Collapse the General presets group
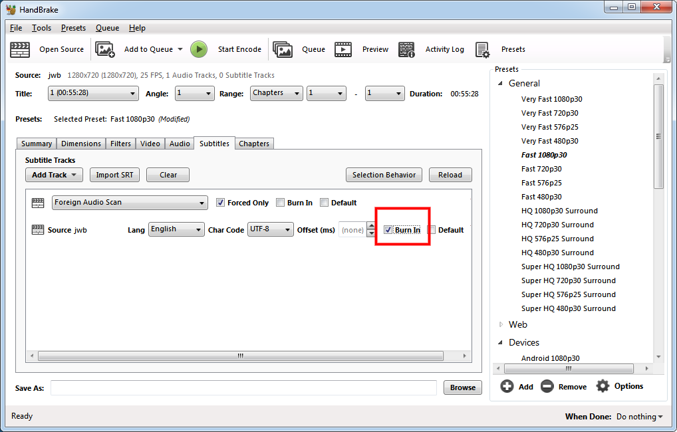 (500, 83)
